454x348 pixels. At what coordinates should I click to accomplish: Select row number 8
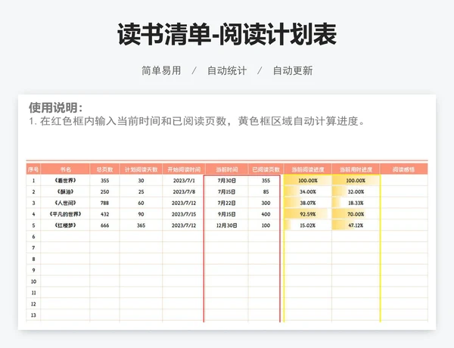point(33,259)
